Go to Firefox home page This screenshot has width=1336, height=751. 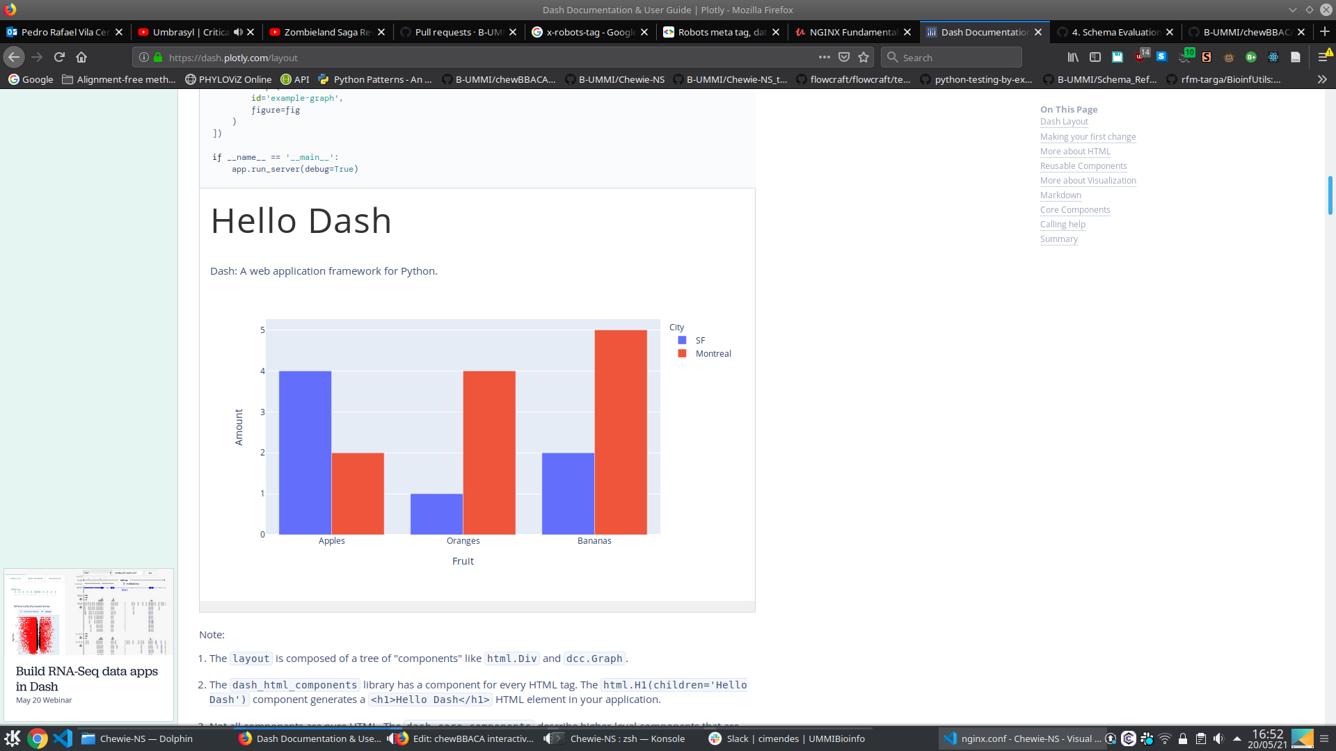81,57
